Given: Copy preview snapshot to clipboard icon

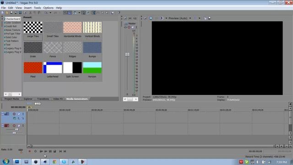Looking at the screenshot, I should (x=205, y=18).
